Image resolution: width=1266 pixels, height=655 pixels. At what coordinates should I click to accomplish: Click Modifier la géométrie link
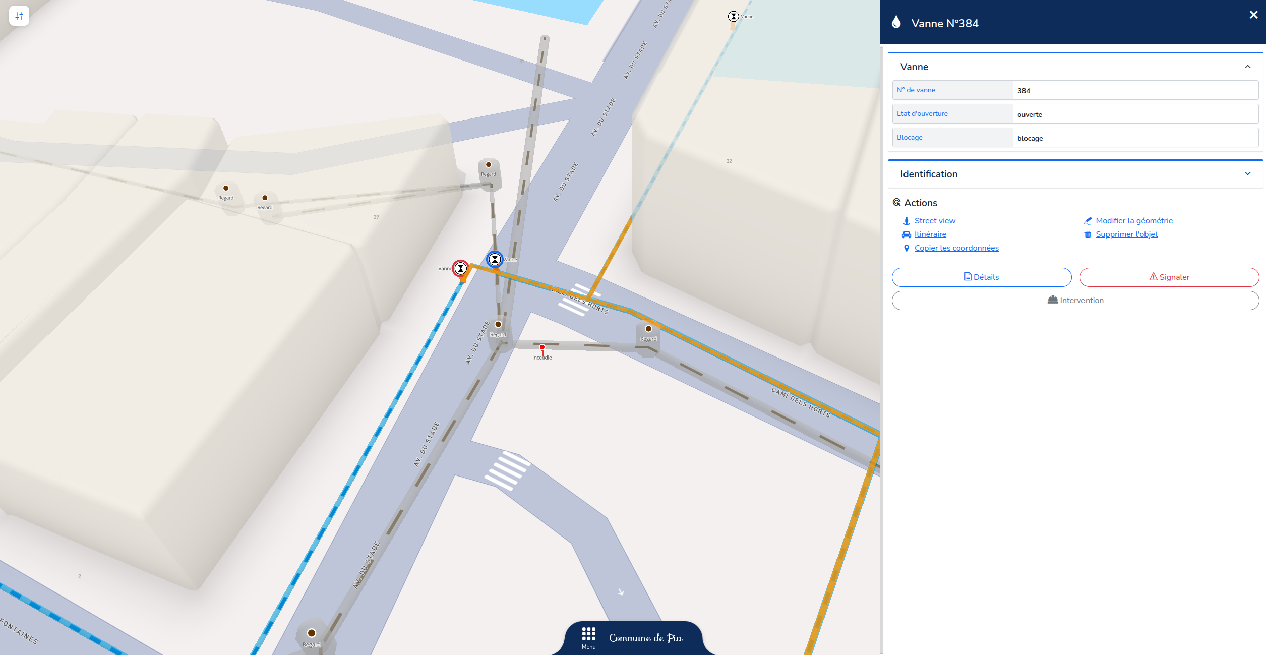[x=1134, y=221]
